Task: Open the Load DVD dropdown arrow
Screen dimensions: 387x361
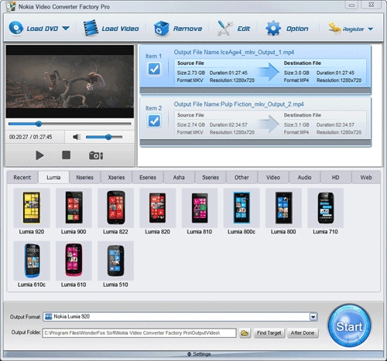Action: pos(66,29)
